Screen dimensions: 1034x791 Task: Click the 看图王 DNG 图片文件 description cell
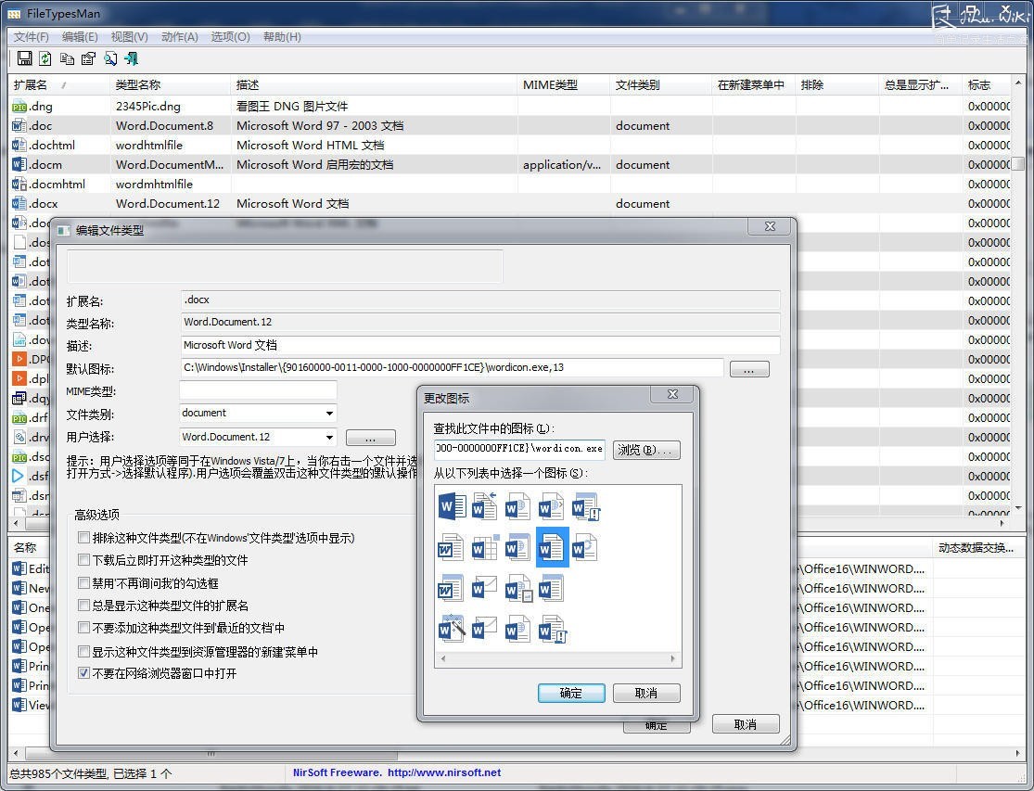point(292,106)
